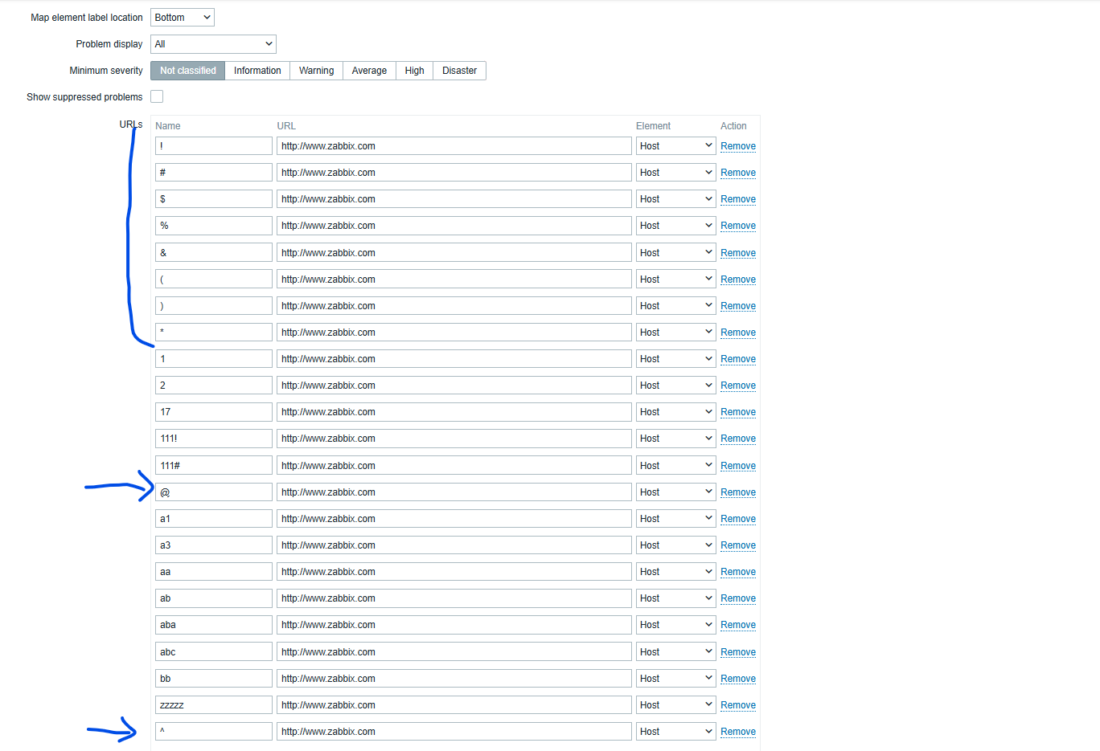Image resolution: width=1100 pixels, height=751 pixels.
Task: Select Information severity
Action: click(x=257, y=71)
